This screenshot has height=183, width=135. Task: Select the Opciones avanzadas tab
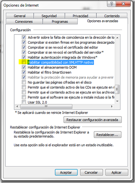(102, 21)
